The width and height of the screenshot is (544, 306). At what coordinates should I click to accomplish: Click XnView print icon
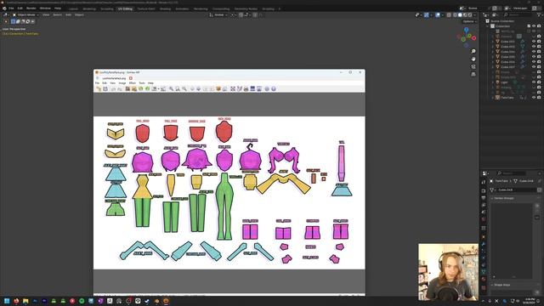tap(246, 89)
